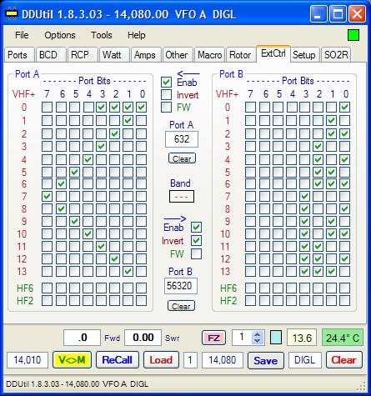Open the Tools menu
Screen dimensions: 371x396
pyautogui.click(x=102, y=35)
